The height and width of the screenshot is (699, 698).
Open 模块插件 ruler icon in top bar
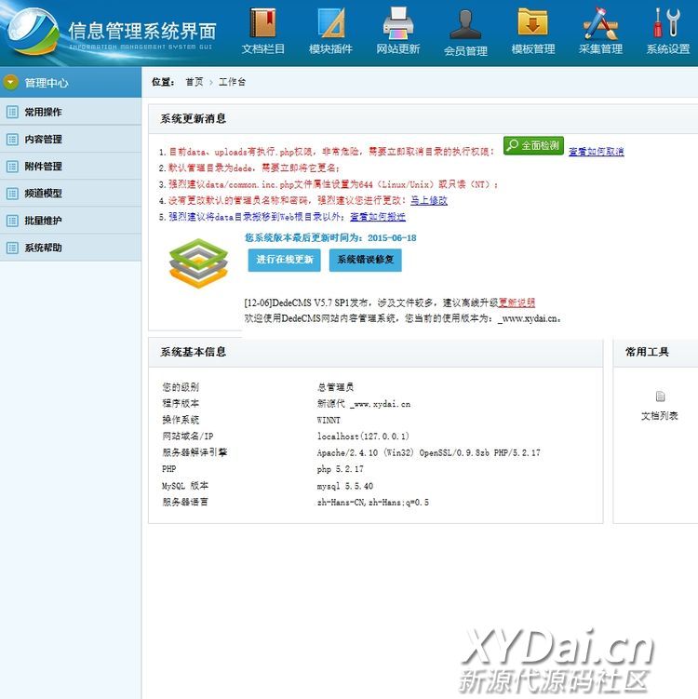click(x=330, y=23)
